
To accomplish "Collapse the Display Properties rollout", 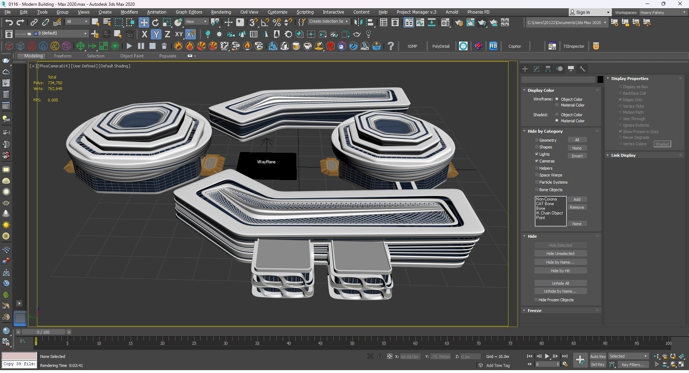I will 629,79.
